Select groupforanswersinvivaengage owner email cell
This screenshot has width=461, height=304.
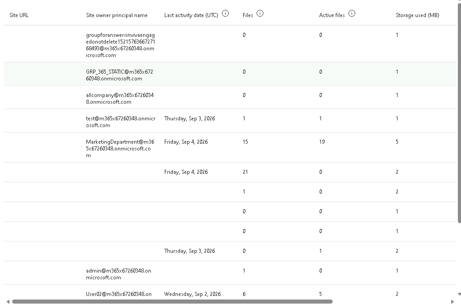tap(121, 45)
